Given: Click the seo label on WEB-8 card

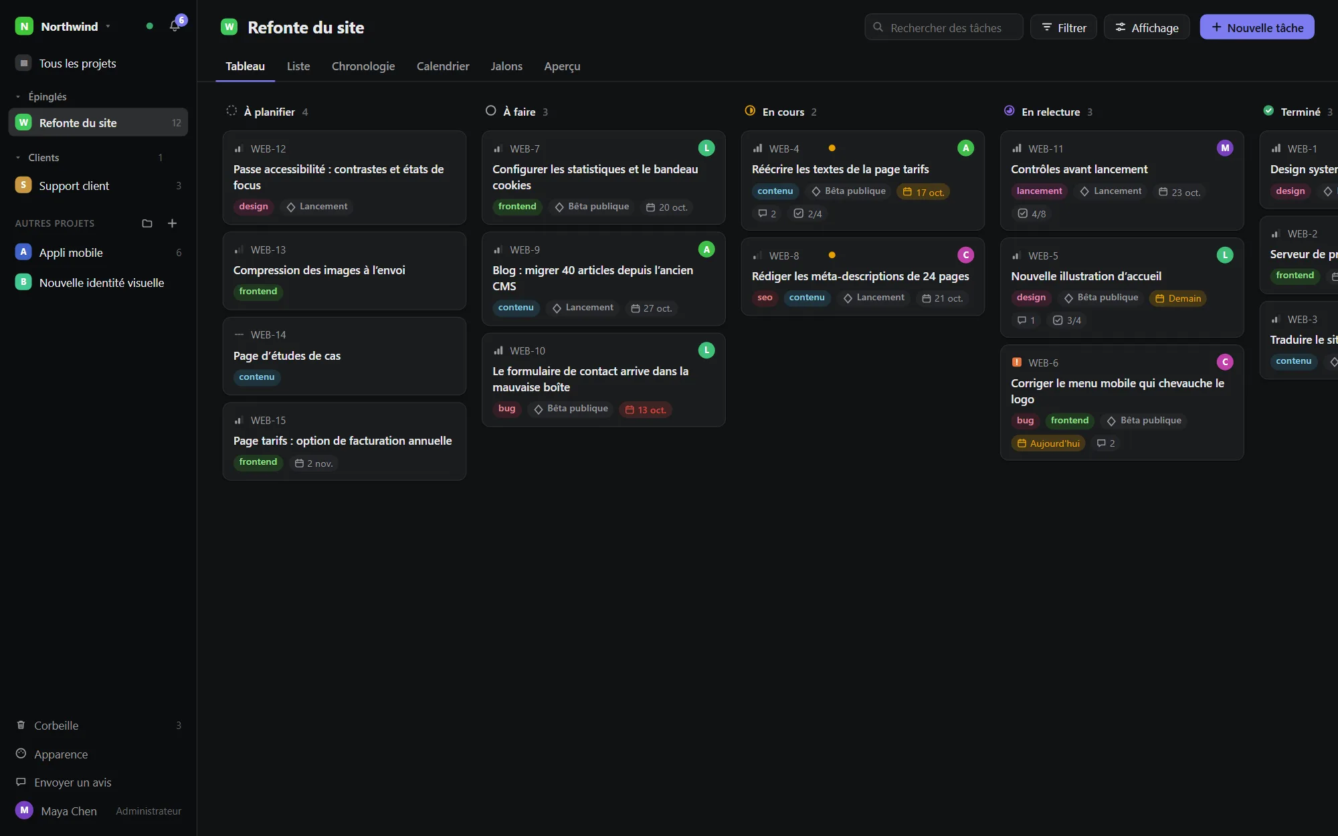Looking at the screenshot, I should [x=765, y=298].
